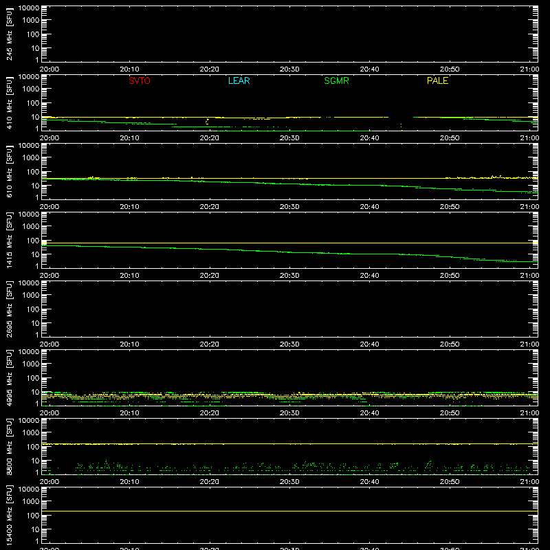Click 20:40 on the 410 MHz time axis

[x=369, y=138]
